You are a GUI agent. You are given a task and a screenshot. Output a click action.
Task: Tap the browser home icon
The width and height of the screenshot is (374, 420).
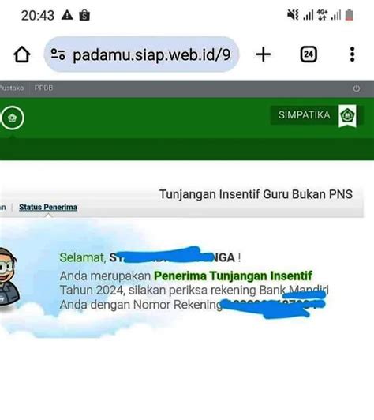click(x=22, y=54)
